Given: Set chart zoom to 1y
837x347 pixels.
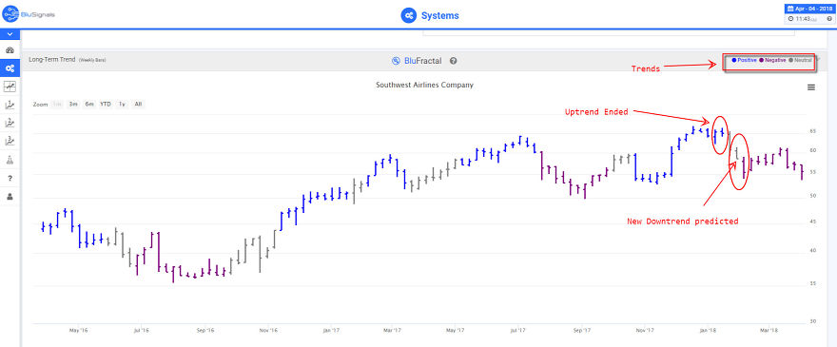Looking at the screenshot, I should (123, 105).
